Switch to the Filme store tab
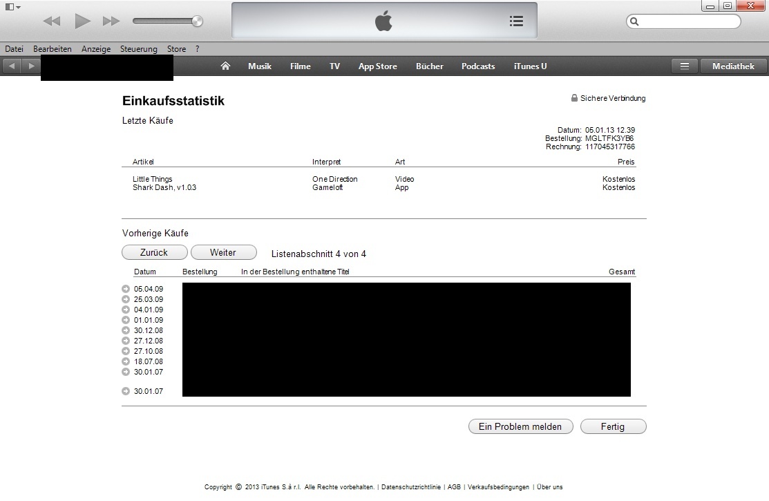The height and width of the screenshot is (501, 769). pos(300,66)
